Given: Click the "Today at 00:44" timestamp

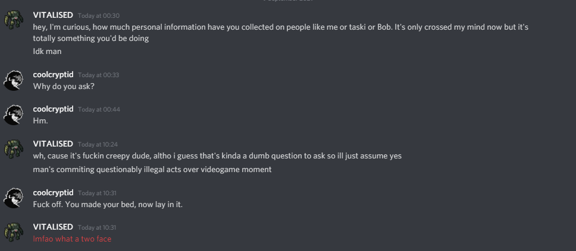Looking at the screenshot, I should click(99, 110).
